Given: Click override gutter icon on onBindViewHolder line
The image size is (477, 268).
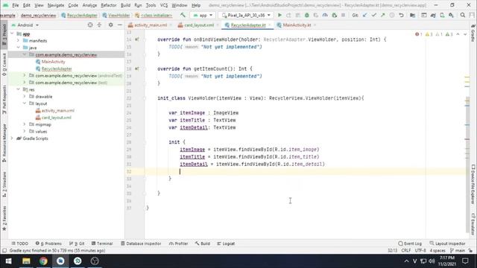Looking at the screenshot, I should click(137, 39).
